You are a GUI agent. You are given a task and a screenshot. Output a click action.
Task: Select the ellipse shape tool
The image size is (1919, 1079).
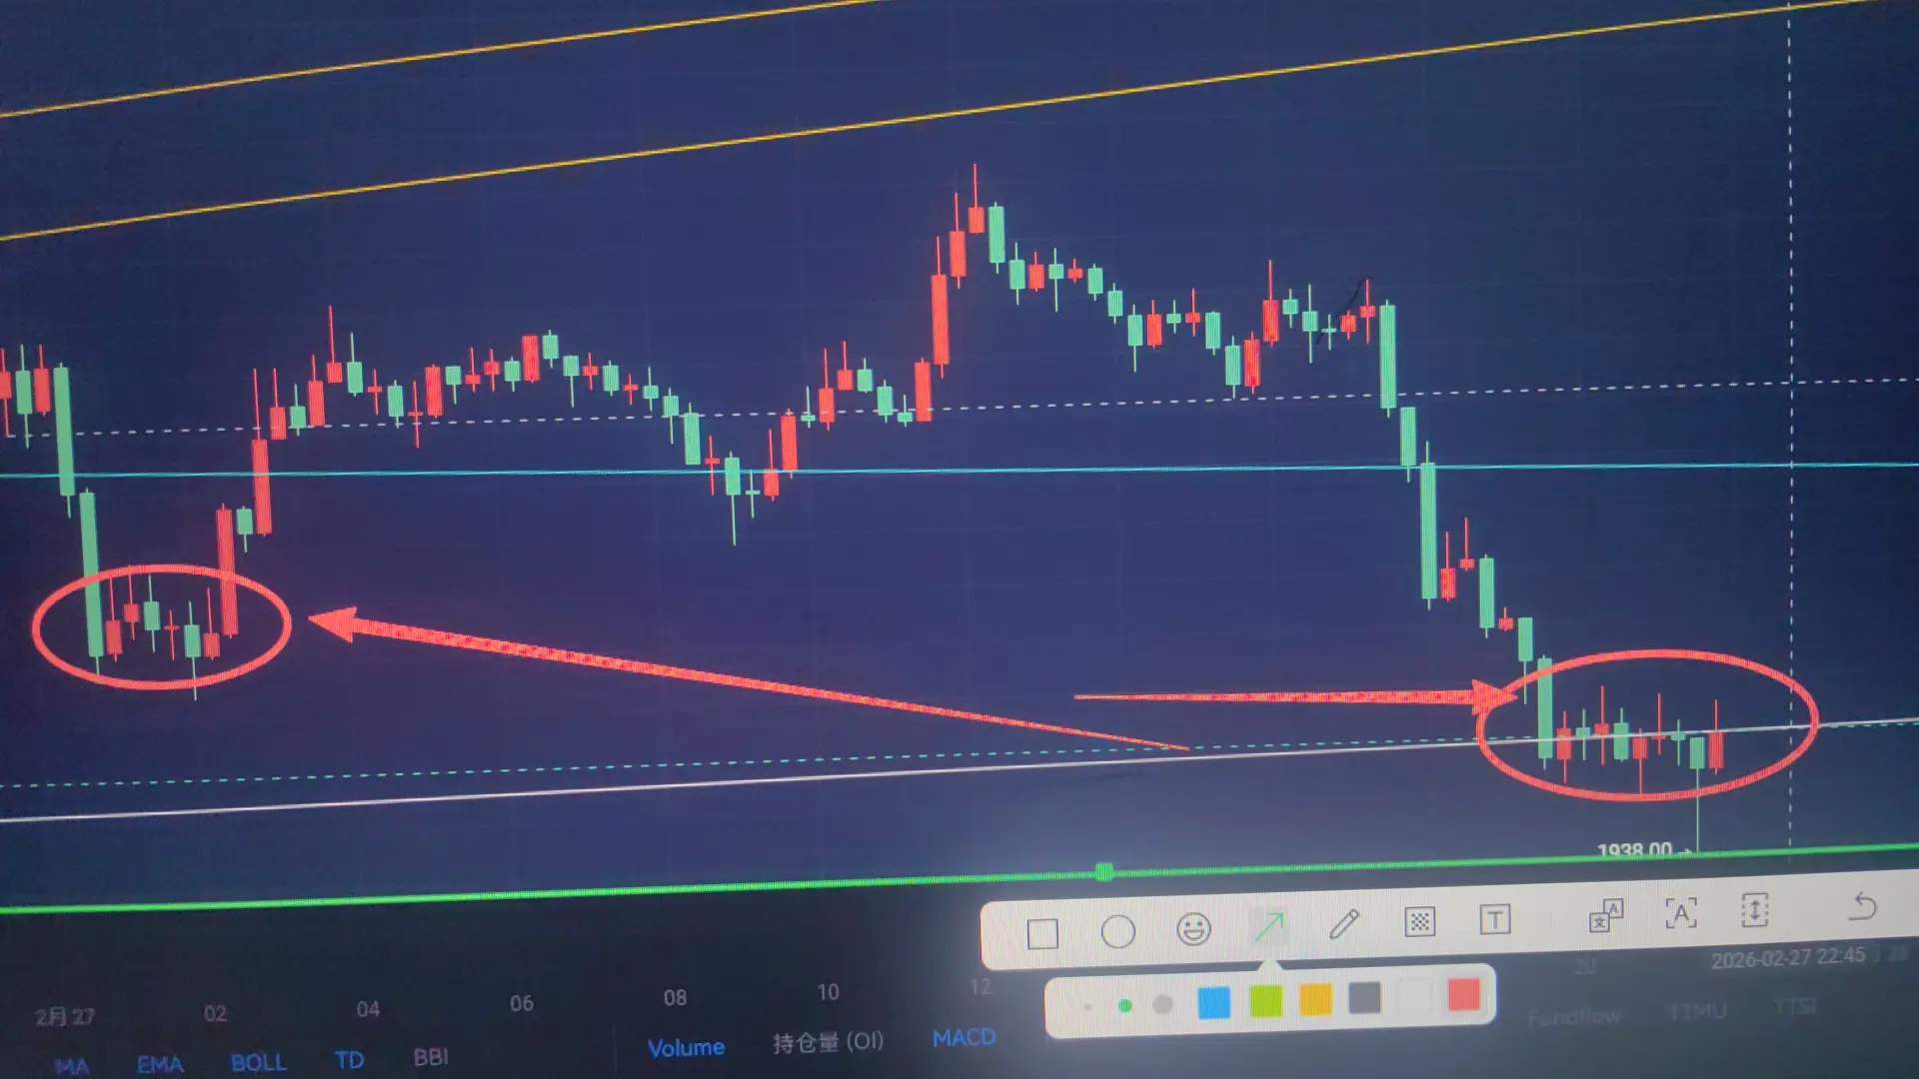[x=1117, y=932]
